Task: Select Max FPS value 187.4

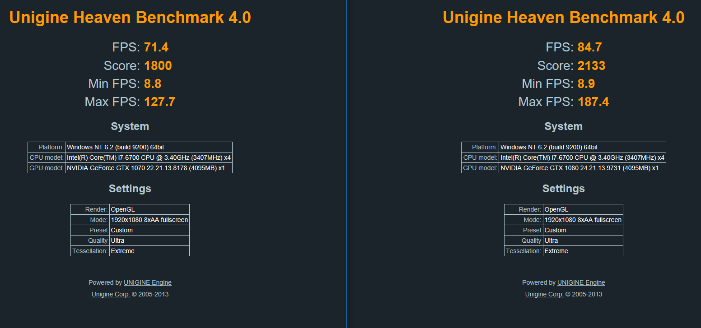Action: [x=593, y=102]
